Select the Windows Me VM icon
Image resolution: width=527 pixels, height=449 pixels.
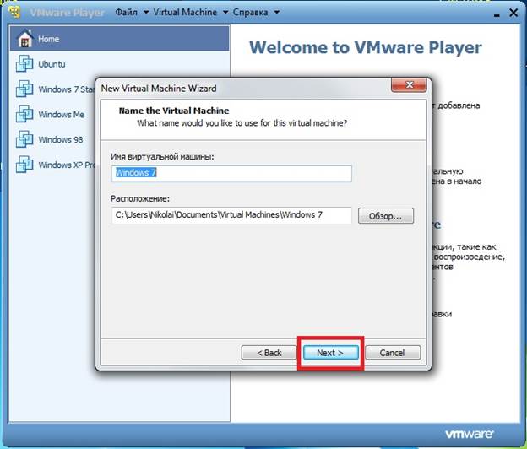point(24,114)
